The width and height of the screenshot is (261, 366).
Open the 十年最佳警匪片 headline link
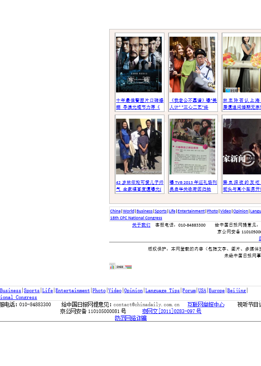(140, 104)
